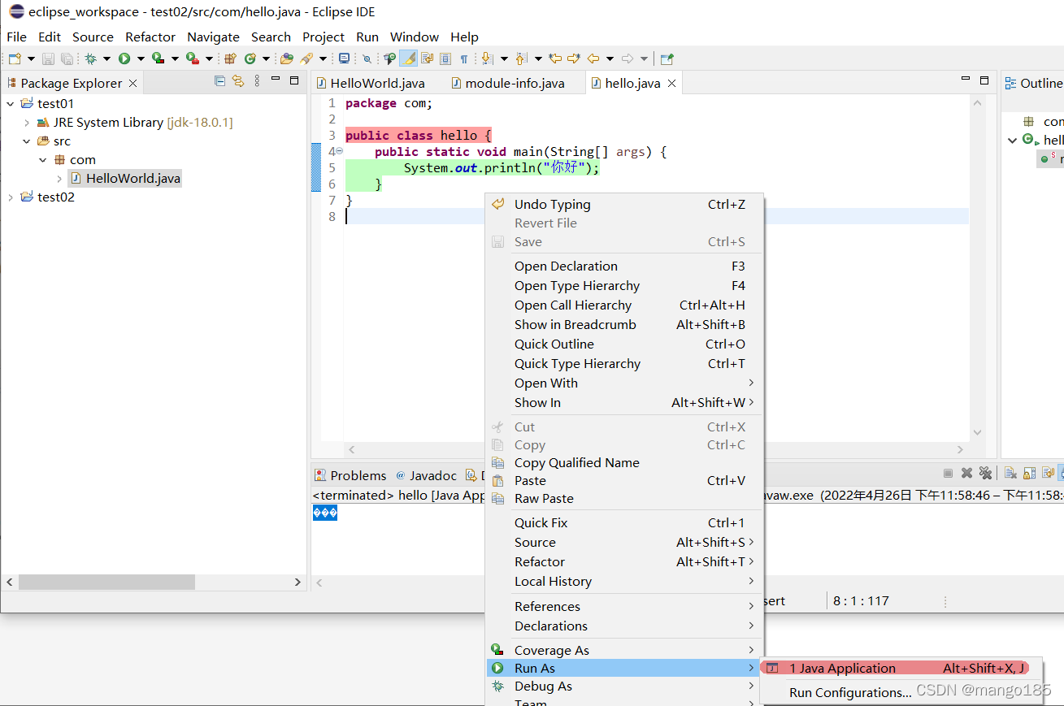Click Remove All Terminated Launches icon in Console
The width and height of the screenshot is (1064, 706).
[x=985, y=473]
